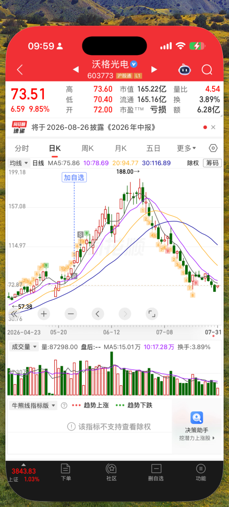Toggle 除权 adjustment setting

coord(193,163)
